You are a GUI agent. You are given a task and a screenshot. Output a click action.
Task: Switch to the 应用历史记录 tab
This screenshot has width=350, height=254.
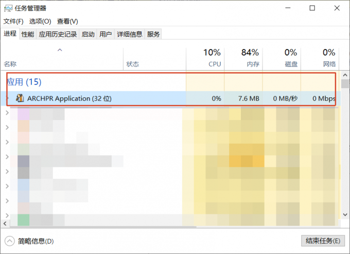58,34
